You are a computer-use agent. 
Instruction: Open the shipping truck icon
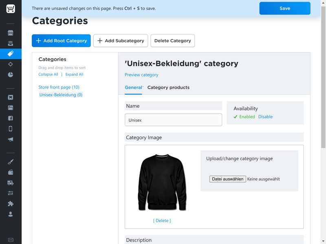click(x=11, y=183)
